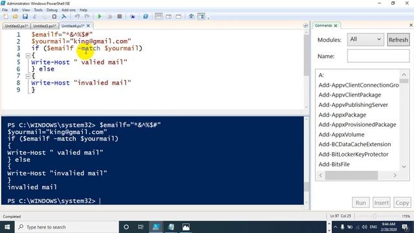Open the Edit menu
Image resolution: width=414 pixels, height=233 pixels.
tap(15, 10)
